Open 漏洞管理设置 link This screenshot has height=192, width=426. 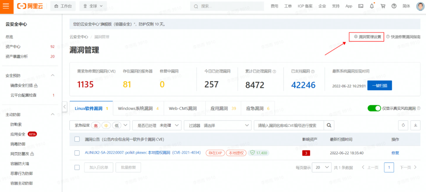(367, 37)
